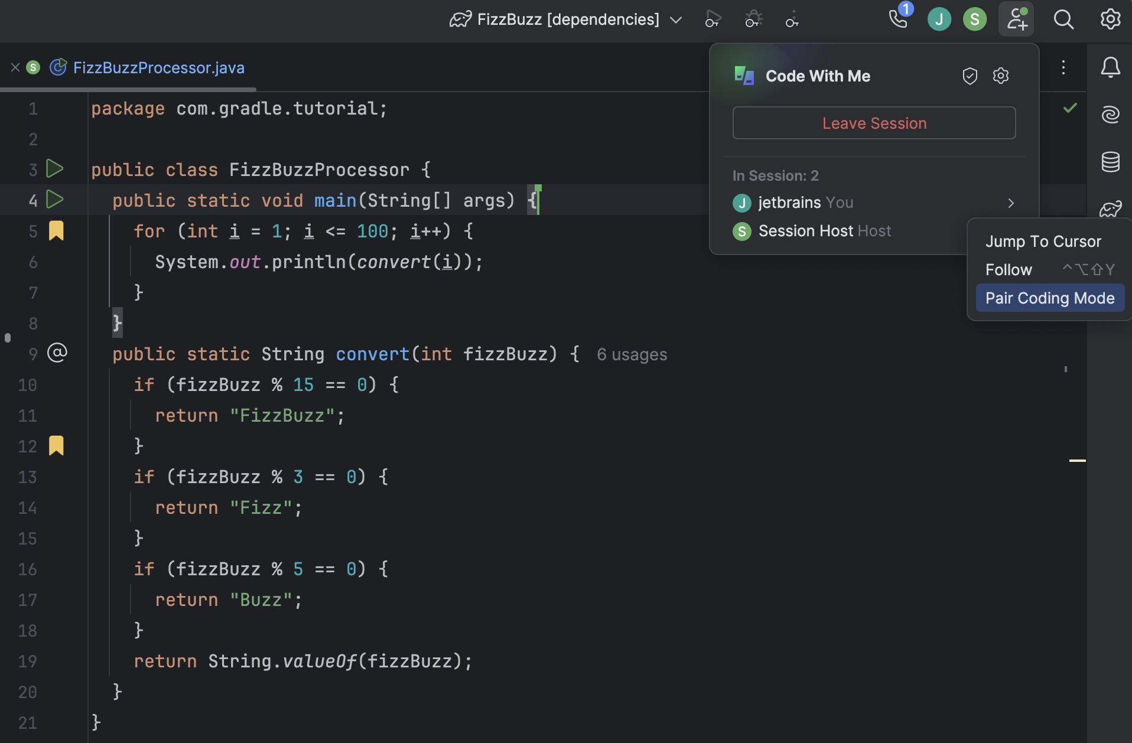This screenshot has width=1132, height=743.
Task: Open notifications via the bell icon
Action: pos(1111,67)
